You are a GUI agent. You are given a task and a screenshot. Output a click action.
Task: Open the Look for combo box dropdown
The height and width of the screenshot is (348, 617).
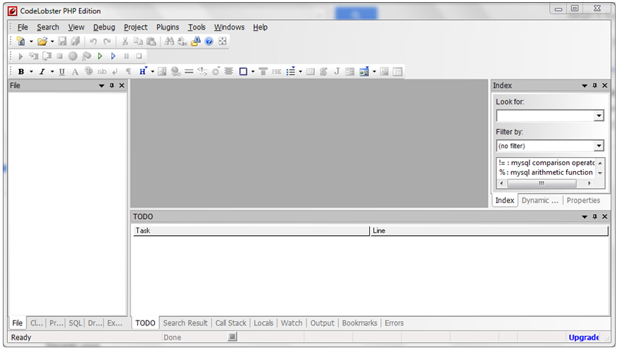coord(599,116)
